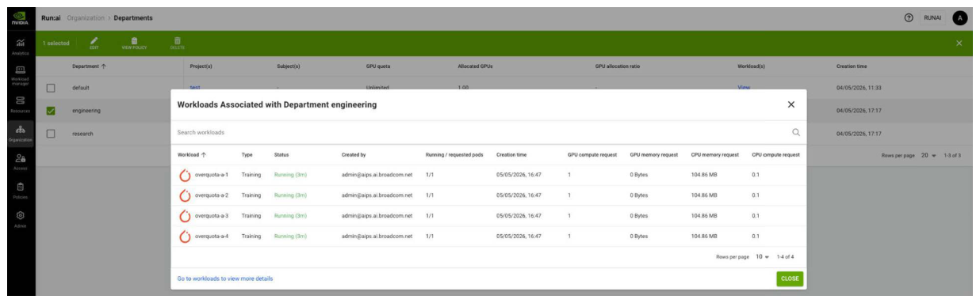Follow Go to workloads to view more details
The image size is (980, 303).
(x=225, y=278)
